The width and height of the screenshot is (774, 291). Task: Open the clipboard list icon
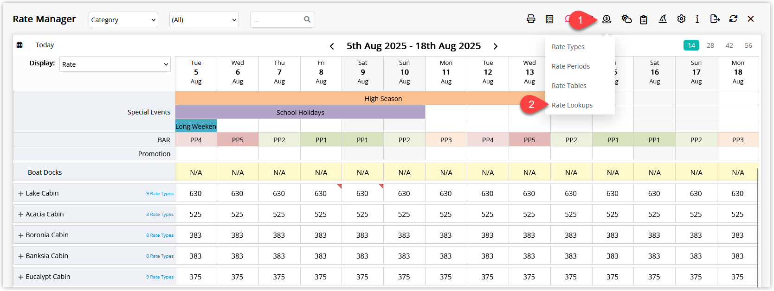644,19
